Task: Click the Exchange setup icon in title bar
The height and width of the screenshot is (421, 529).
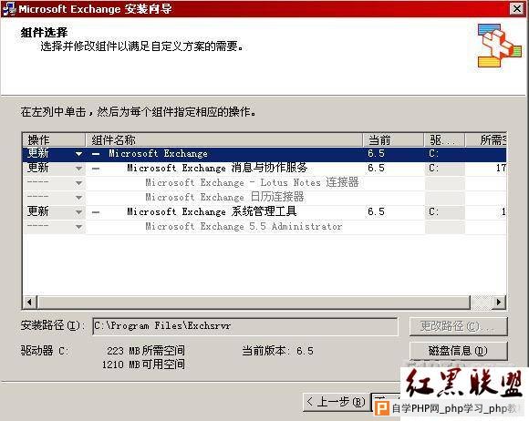Action: (9, 8)
